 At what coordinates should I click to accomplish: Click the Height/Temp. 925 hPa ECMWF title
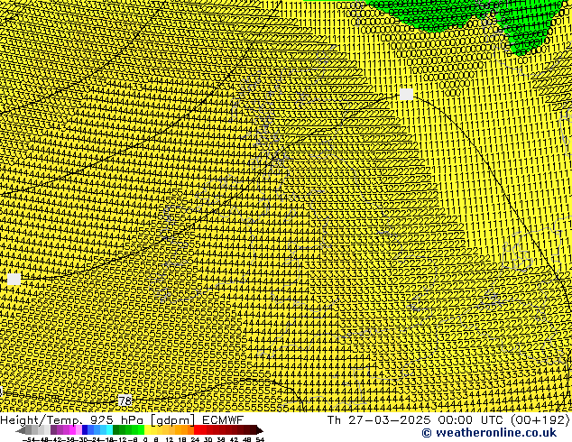[122, 419]
